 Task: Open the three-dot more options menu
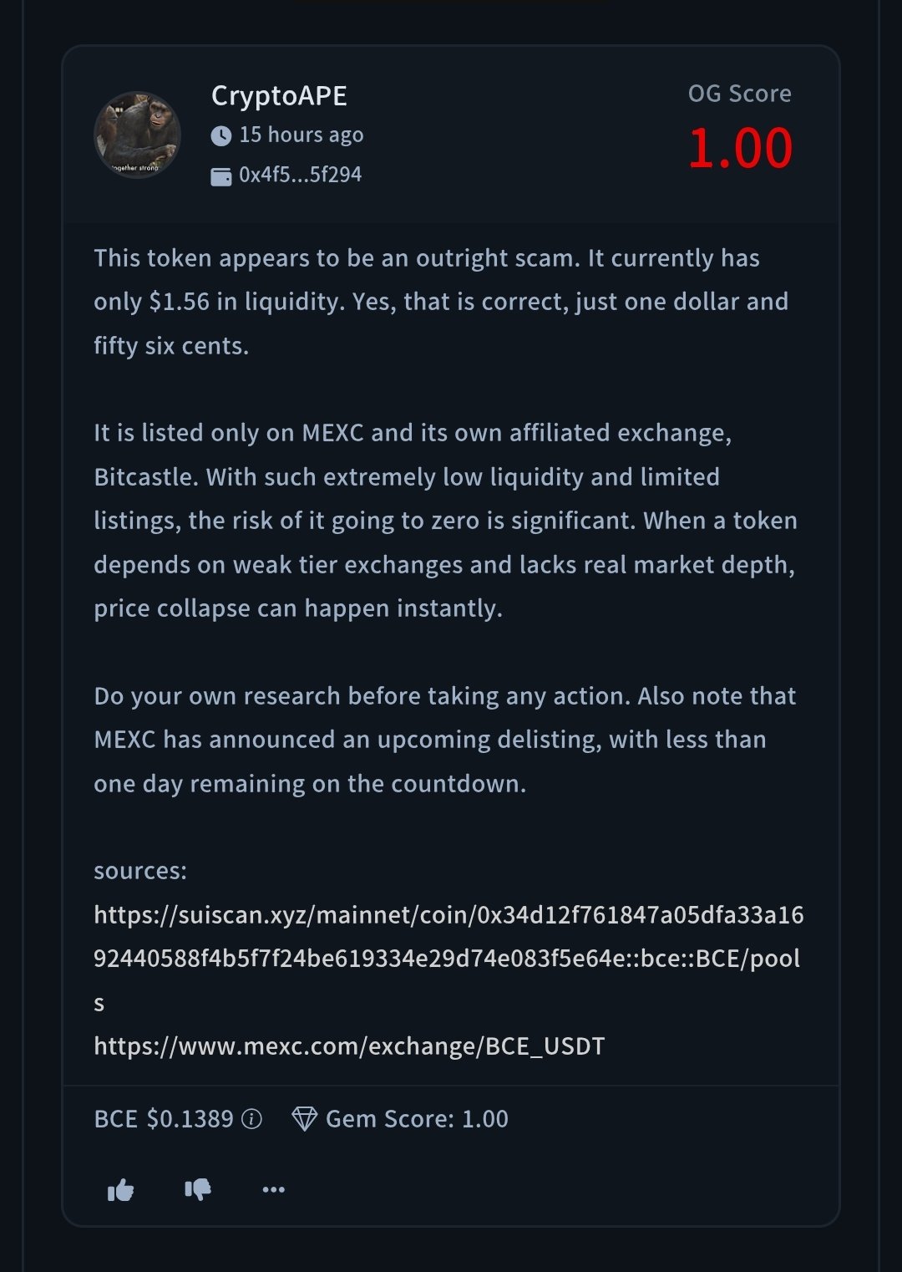[274, 1188]
